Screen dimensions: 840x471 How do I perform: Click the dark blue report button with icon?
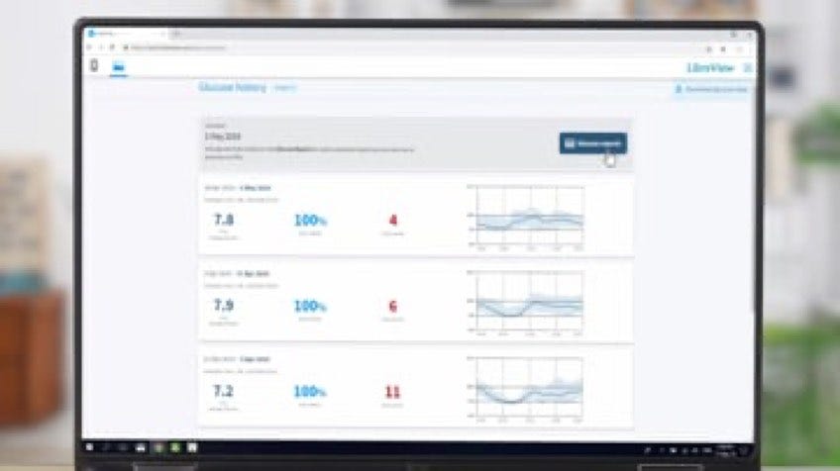593,143
